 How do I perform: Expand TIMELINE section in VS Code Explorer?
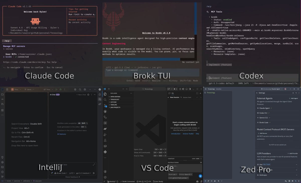[x=121, y=105]
